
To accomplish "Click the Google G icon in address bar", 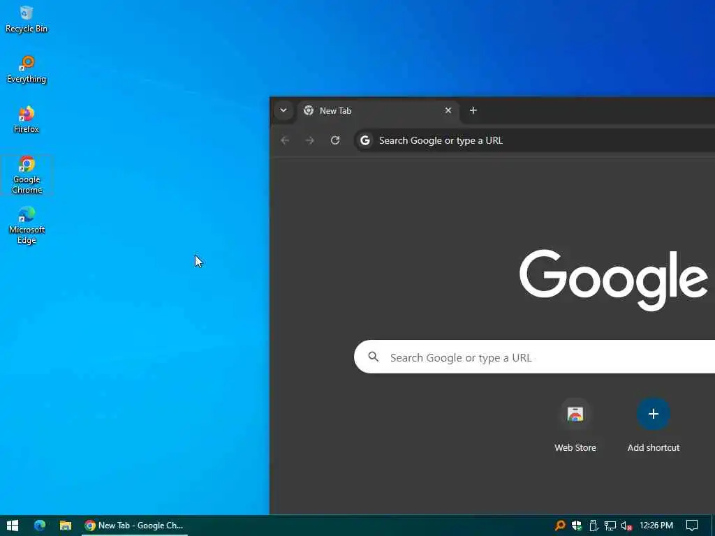I will (x=364, y=140).
